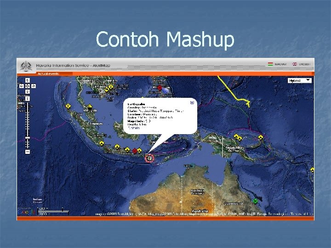This screenshot has height=248, width=331.
Task: Open the Actual events tab
Action: pyautogui.click(x=48, y=73)
